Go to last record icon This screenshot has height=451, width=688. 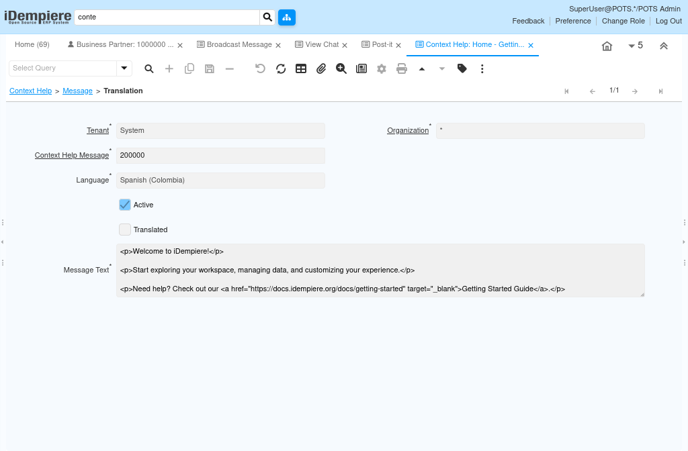coord(661,91)
